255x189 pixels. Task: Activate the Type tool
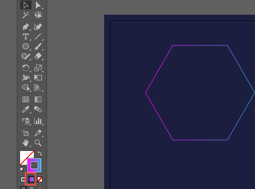tap(26, 36)
